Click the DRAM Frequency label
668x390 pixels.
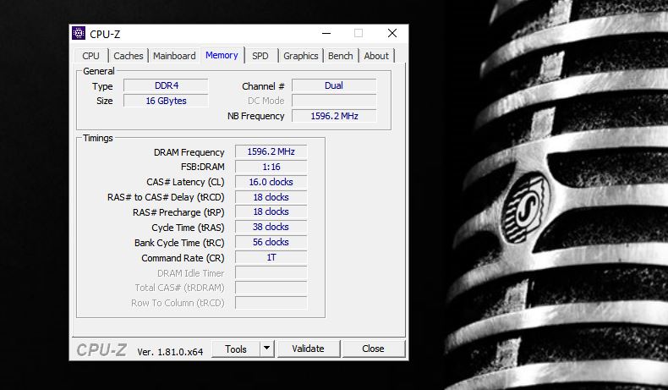189,152
